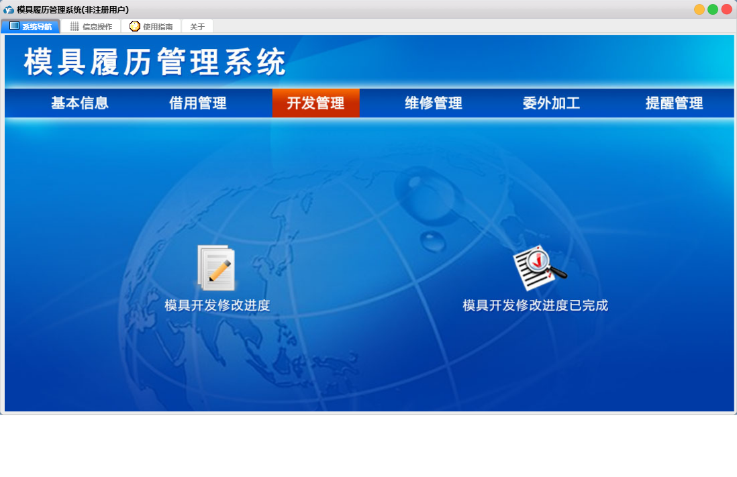
Task: Open the 关于 tab
Action: (x=197, y=26)
